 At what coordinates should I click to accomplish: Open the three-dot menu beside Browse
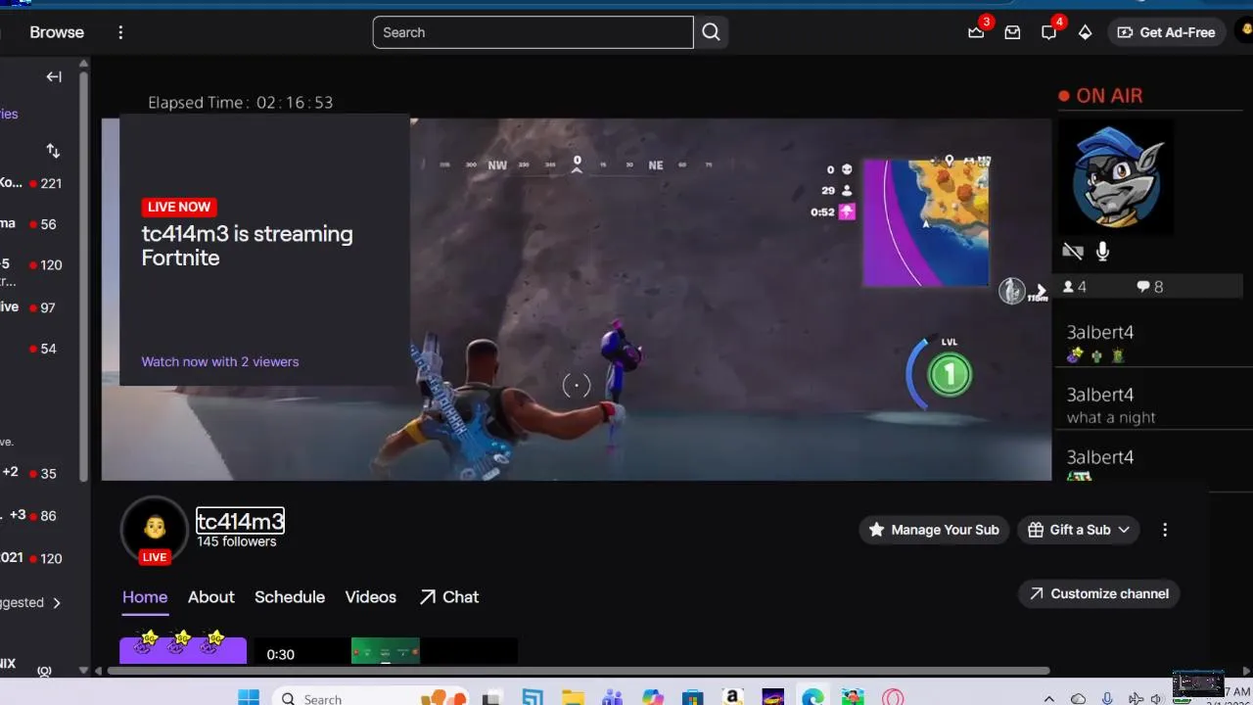coord(120,32)
